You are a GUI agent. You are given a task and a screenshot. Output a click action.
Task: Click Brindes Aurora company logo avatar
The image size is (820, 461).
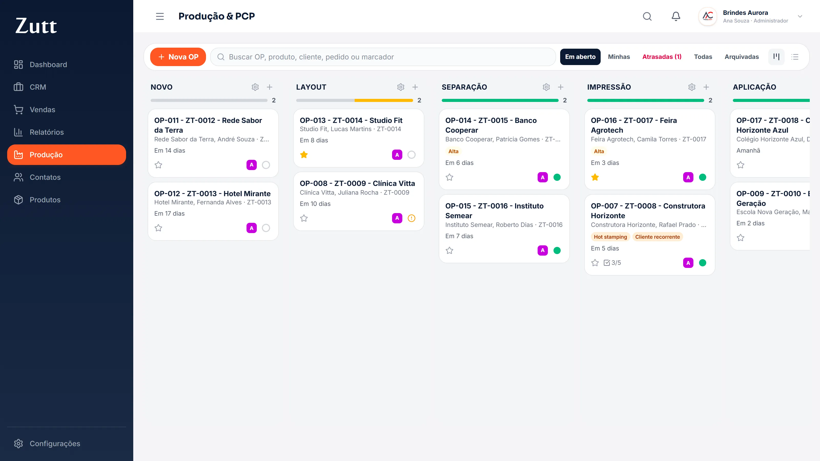pyautogui.click(x=708, y=16)
